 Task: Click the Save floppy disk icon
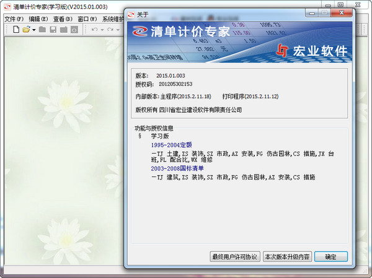(x=53, y=30)
